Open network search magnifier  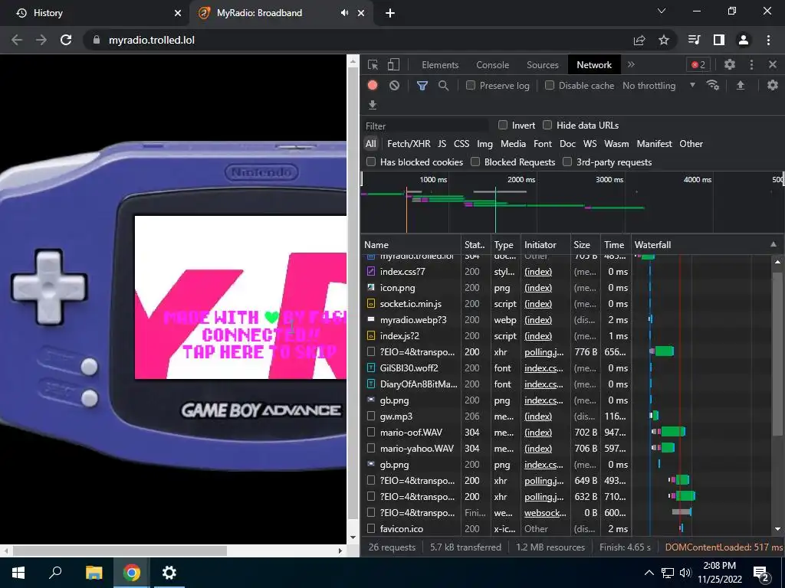(x=444, y=86)
